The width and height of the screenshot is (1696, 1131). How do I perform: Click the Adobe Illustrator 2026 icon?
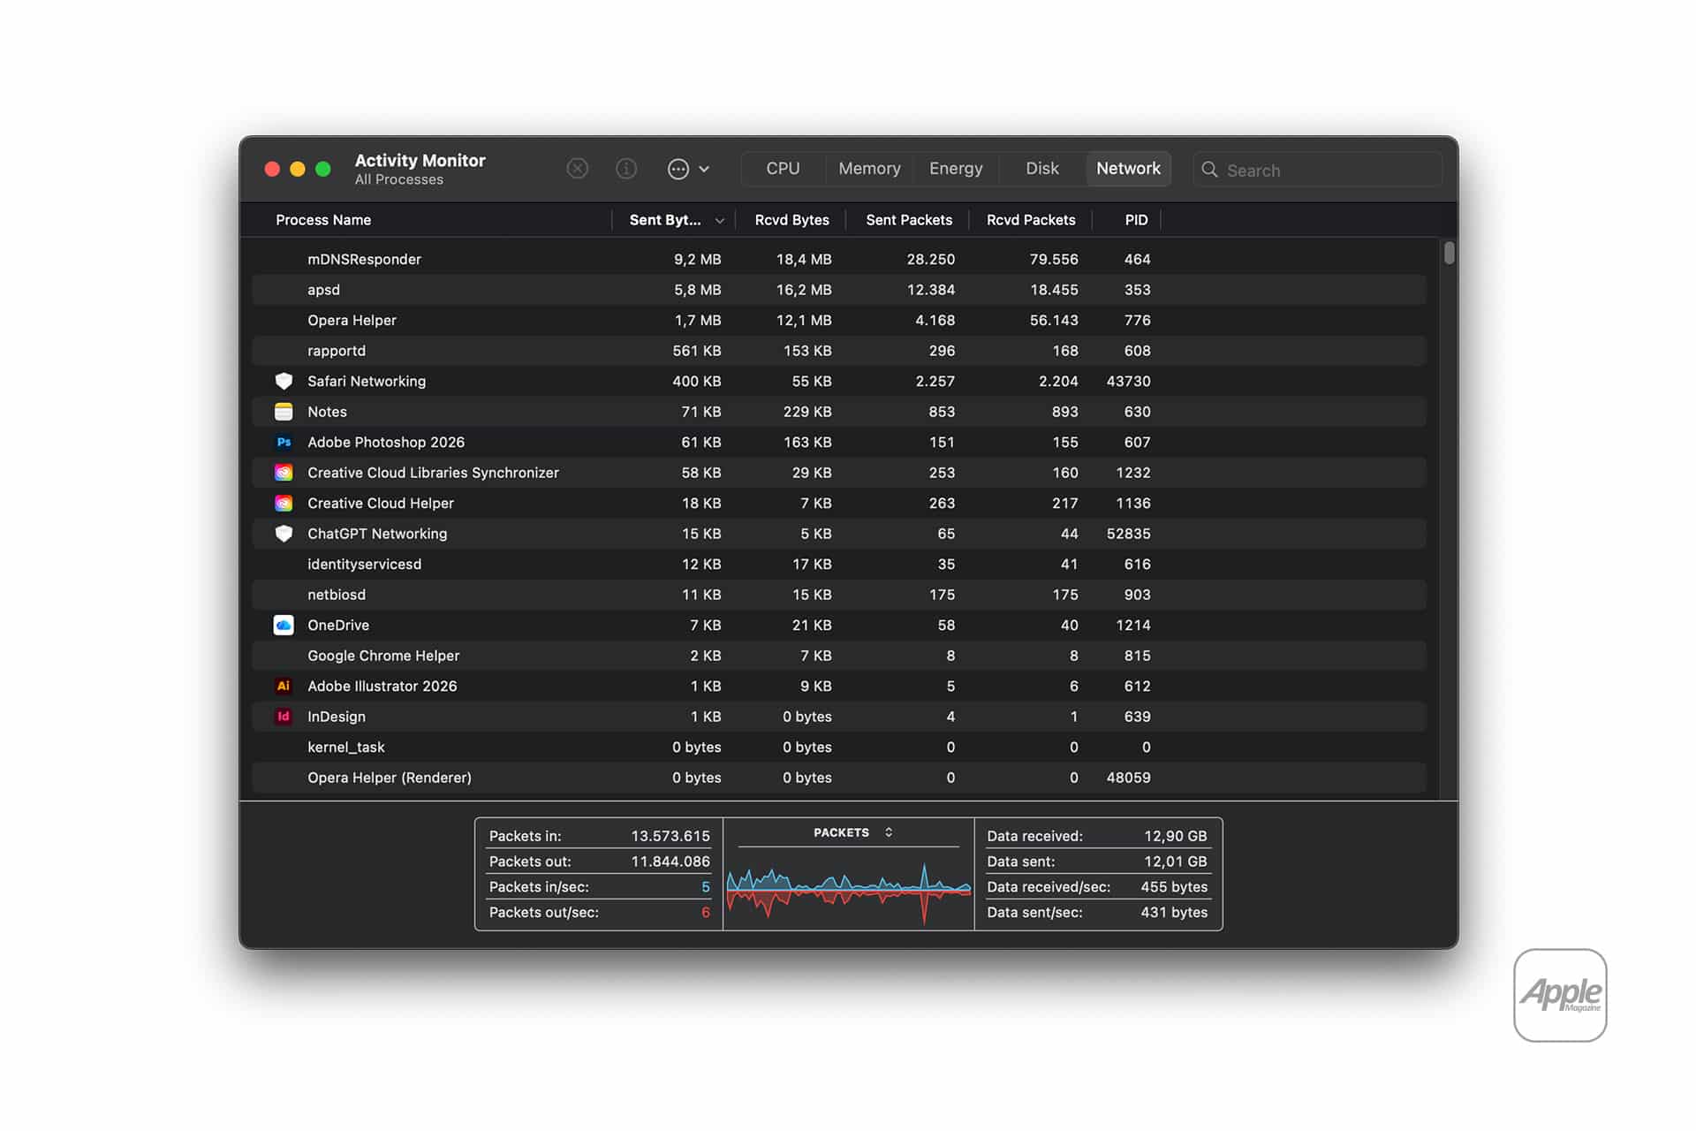(x=284, y=686)
